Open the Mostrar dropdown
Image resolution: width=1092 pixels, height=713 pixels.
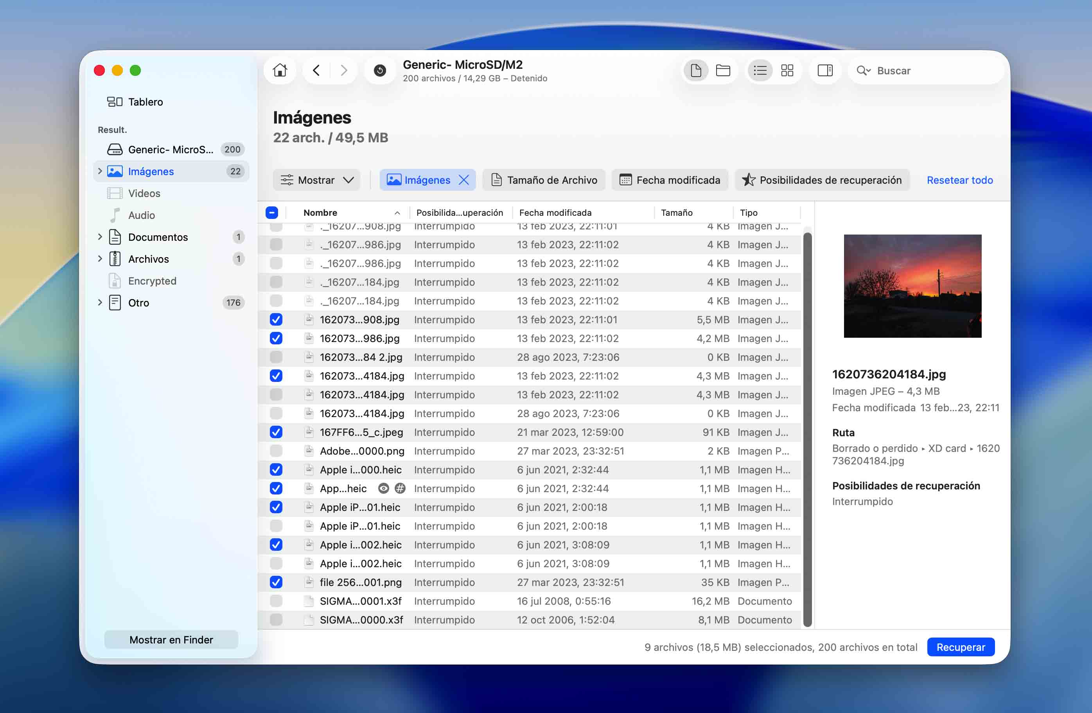(x=316, y=180)
